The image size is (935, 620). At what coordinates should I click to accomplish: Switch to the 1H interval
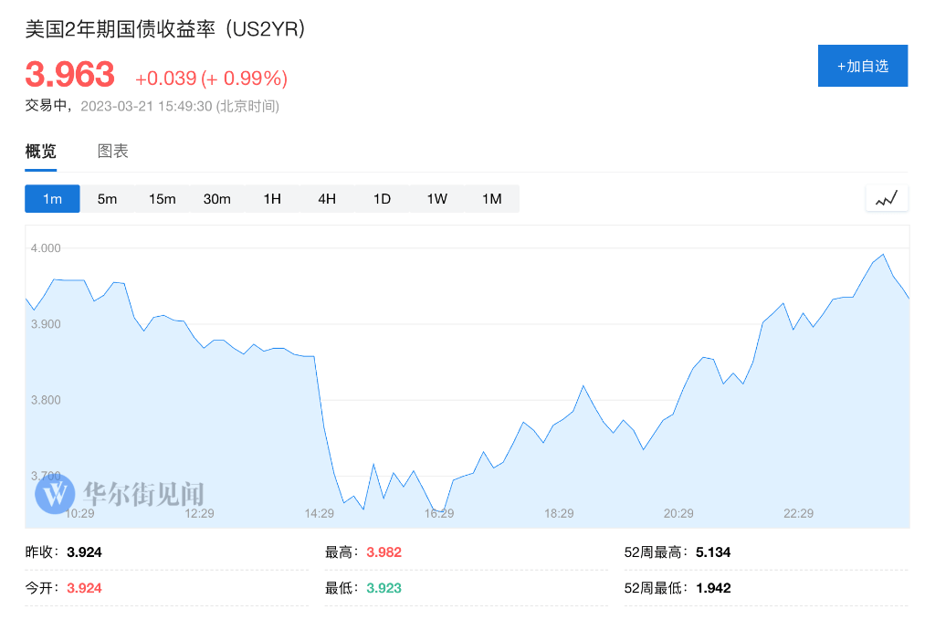click(272, 198)
